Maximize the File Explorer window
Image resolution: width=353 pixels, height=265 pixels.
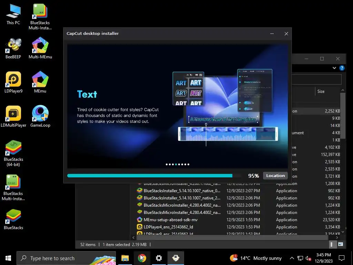[x=322, y=59]
